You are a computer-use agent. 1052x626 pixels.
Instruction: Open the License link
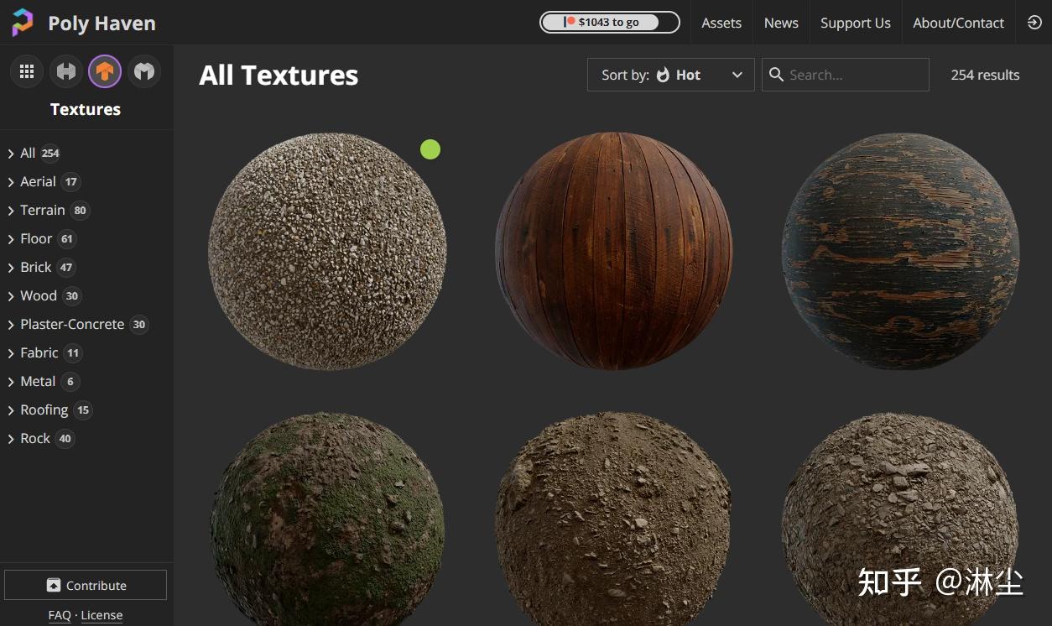coord(102,615)
